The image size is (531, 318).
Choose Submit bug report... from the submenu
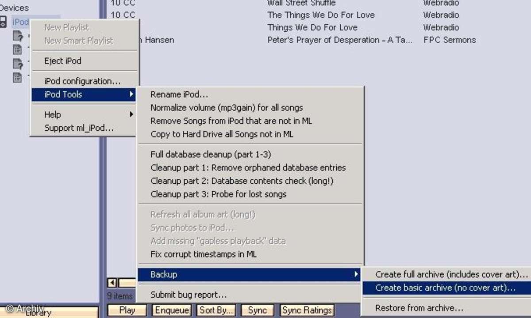pyautogui.click(x=189, y=295)
